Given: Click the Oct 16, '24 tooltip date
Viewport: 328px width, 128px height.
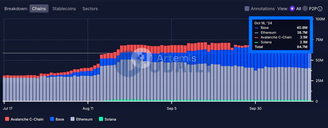Looking at the screenshot, I should point(263,23).
